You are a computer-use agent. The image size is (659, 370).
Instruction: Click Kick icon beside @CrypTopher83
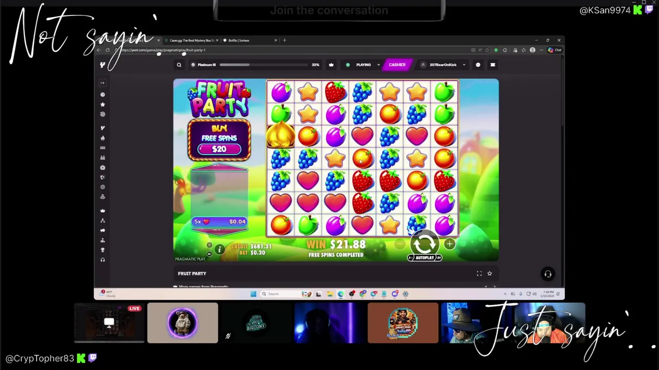tap(81, 358)
